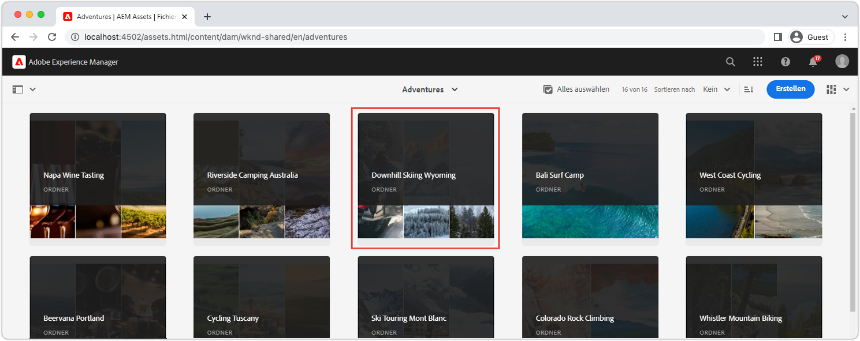The height and width of the screenshot is (341, 860).
Task: Open the tab search chevron
Action: click(x=846, y=16)
